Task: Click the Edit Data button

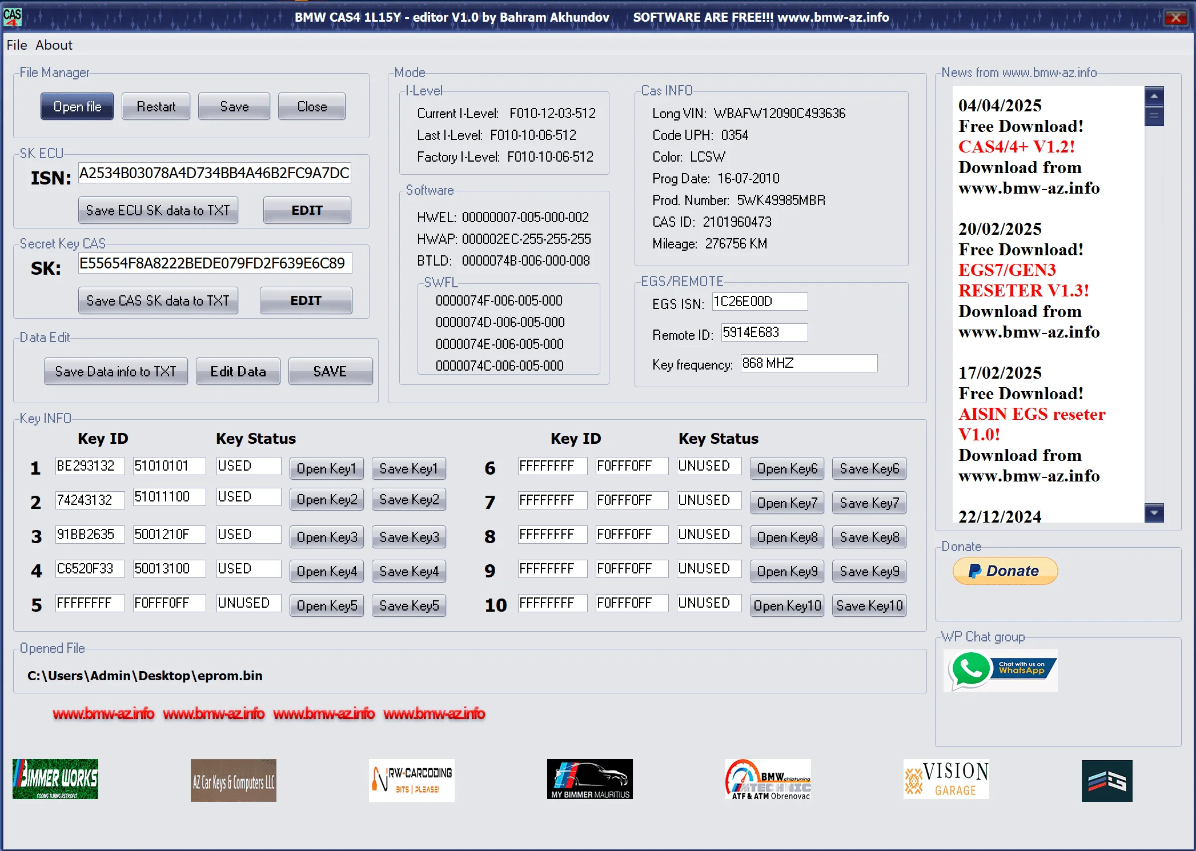Action: pos(238,371)
